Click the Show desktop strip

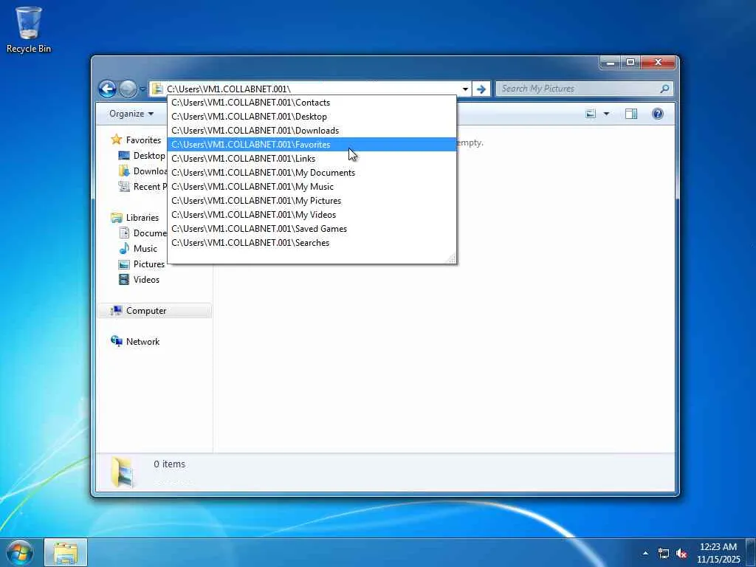tap(751, 552)
